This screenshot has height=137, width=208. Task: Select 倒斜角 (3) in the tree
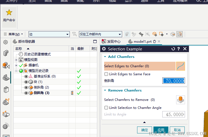[x=42, y=93]
